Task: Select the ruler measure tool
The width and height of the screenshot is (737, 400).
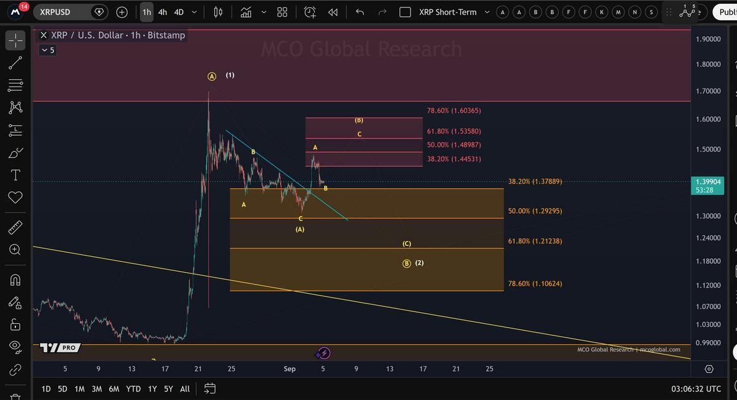Action: click(15, 227)
